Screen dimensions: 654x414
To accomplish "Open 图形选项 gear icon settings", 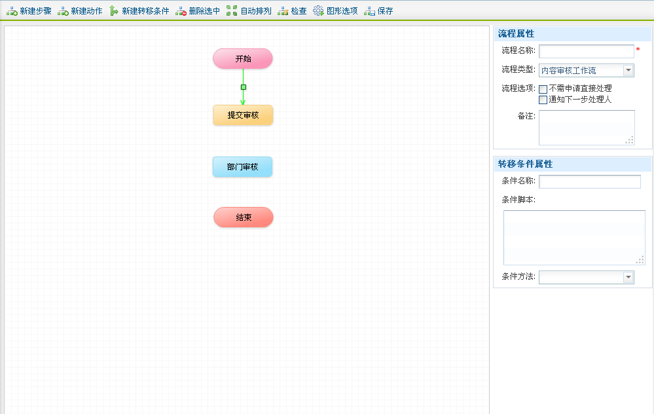I will pos(318,11).
